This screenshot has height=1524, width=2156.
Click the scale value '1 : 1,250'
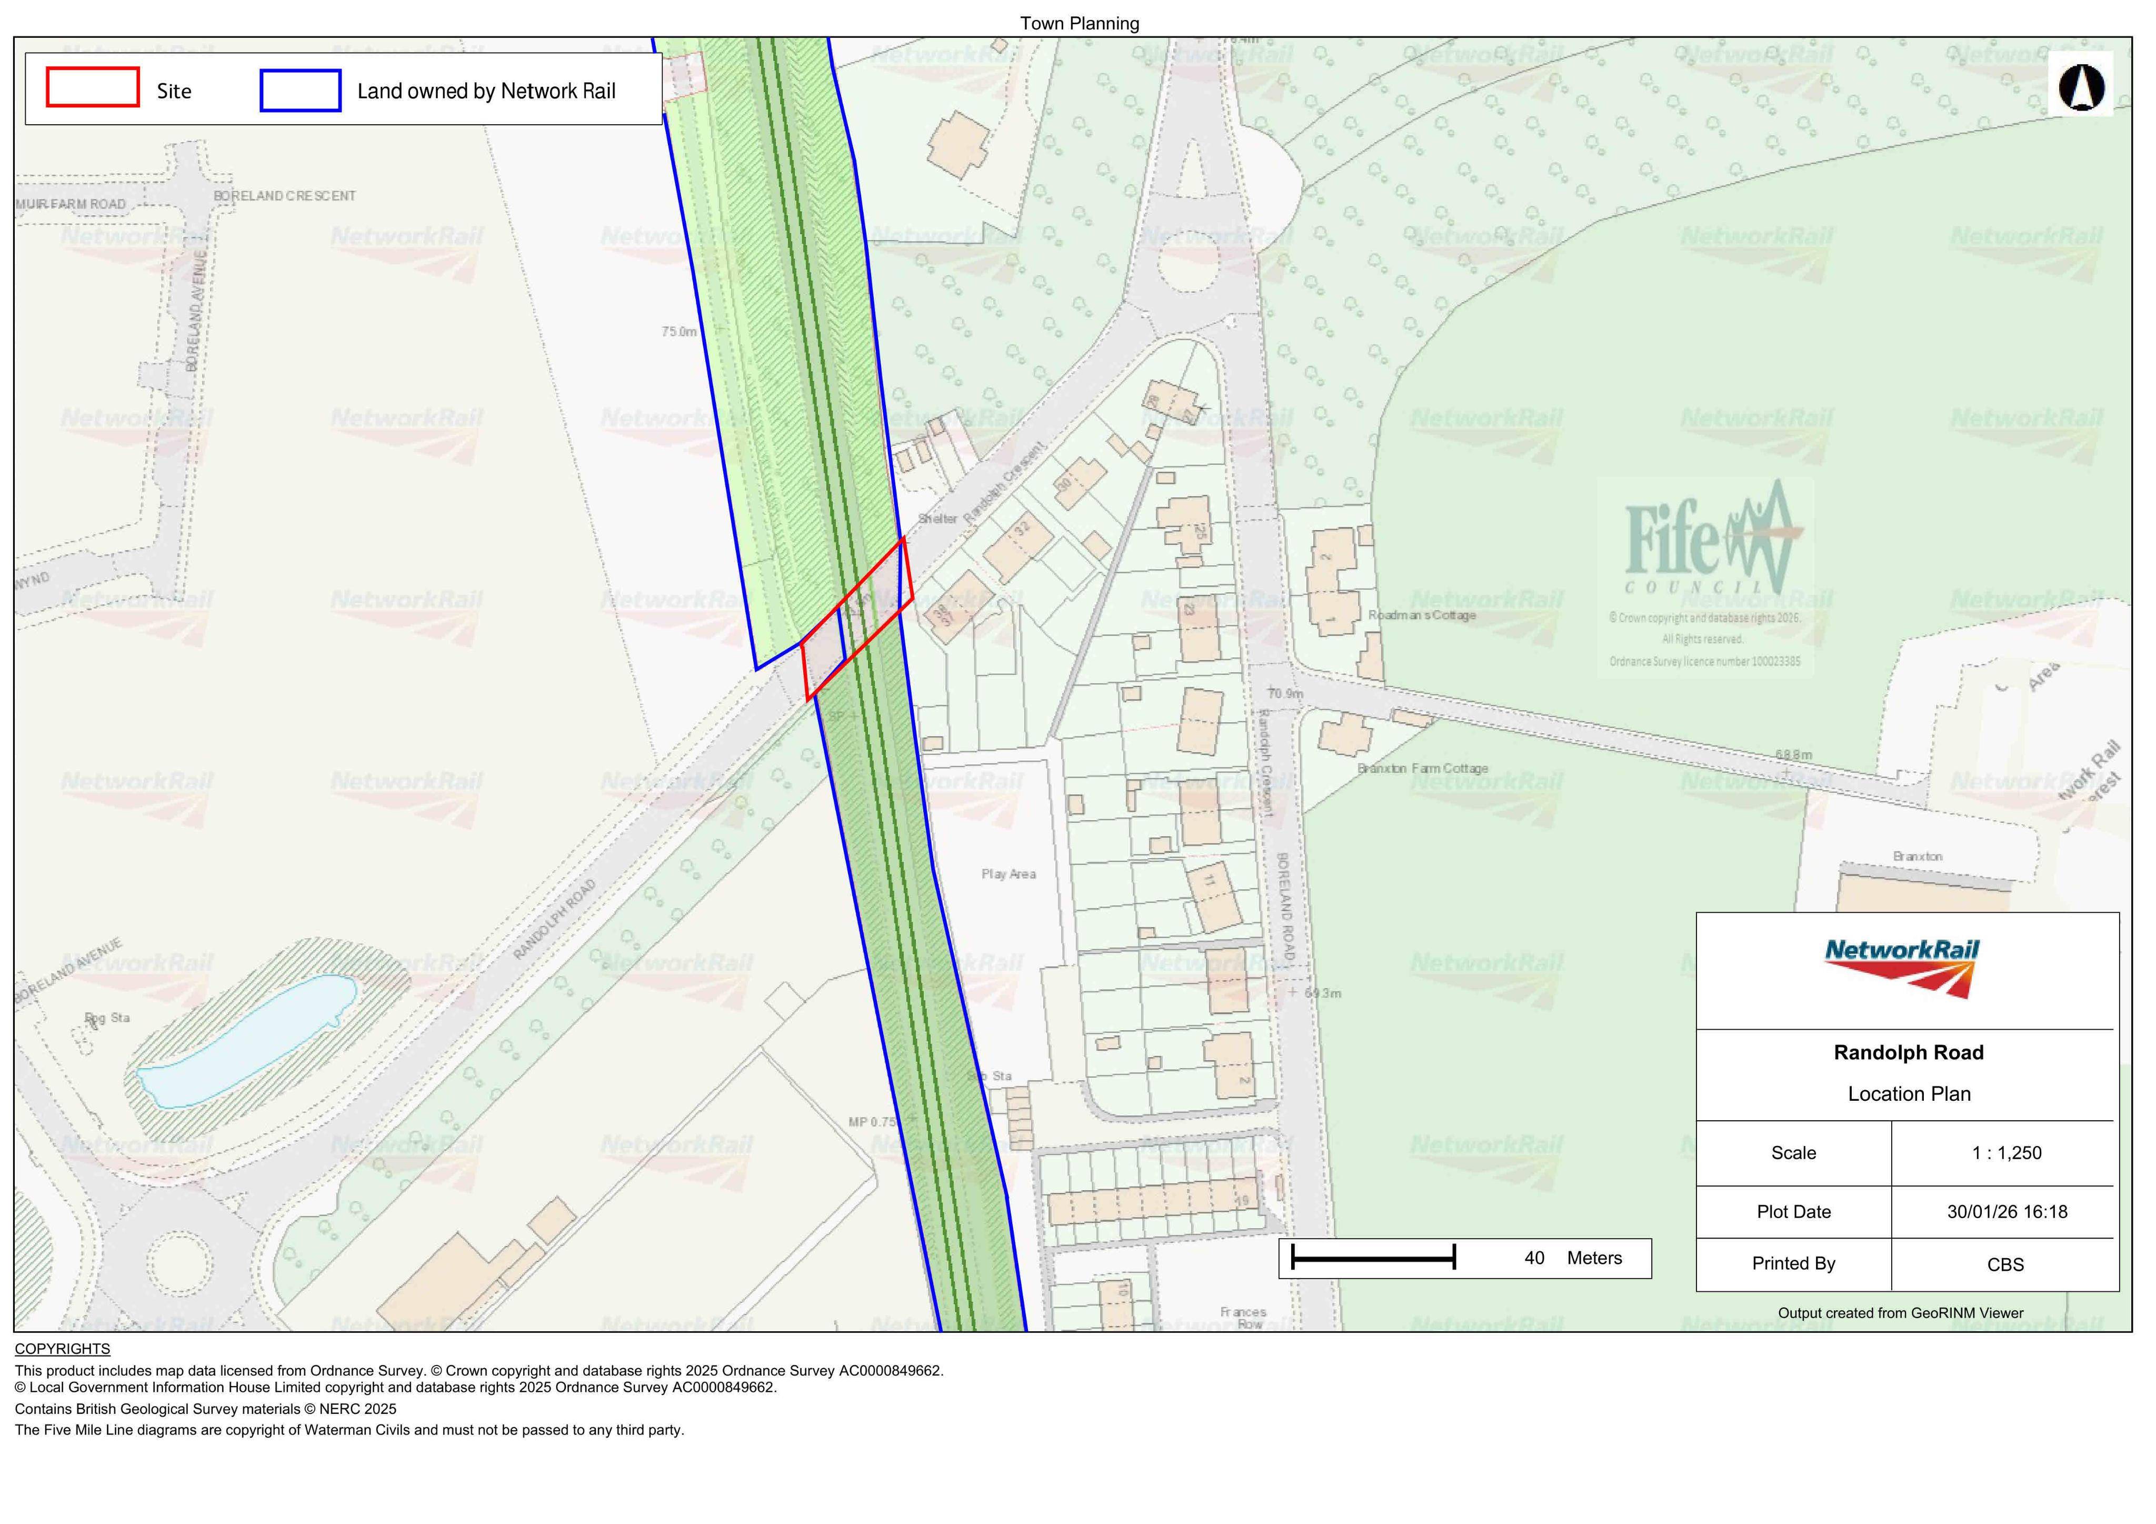pyautogui.click(x=2007, y=1153)
